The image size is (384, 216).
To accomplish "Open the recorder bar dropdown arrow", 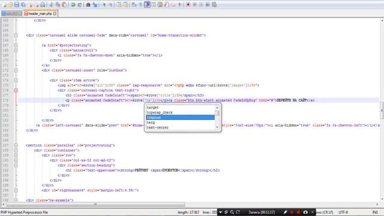I will [220, 212].
